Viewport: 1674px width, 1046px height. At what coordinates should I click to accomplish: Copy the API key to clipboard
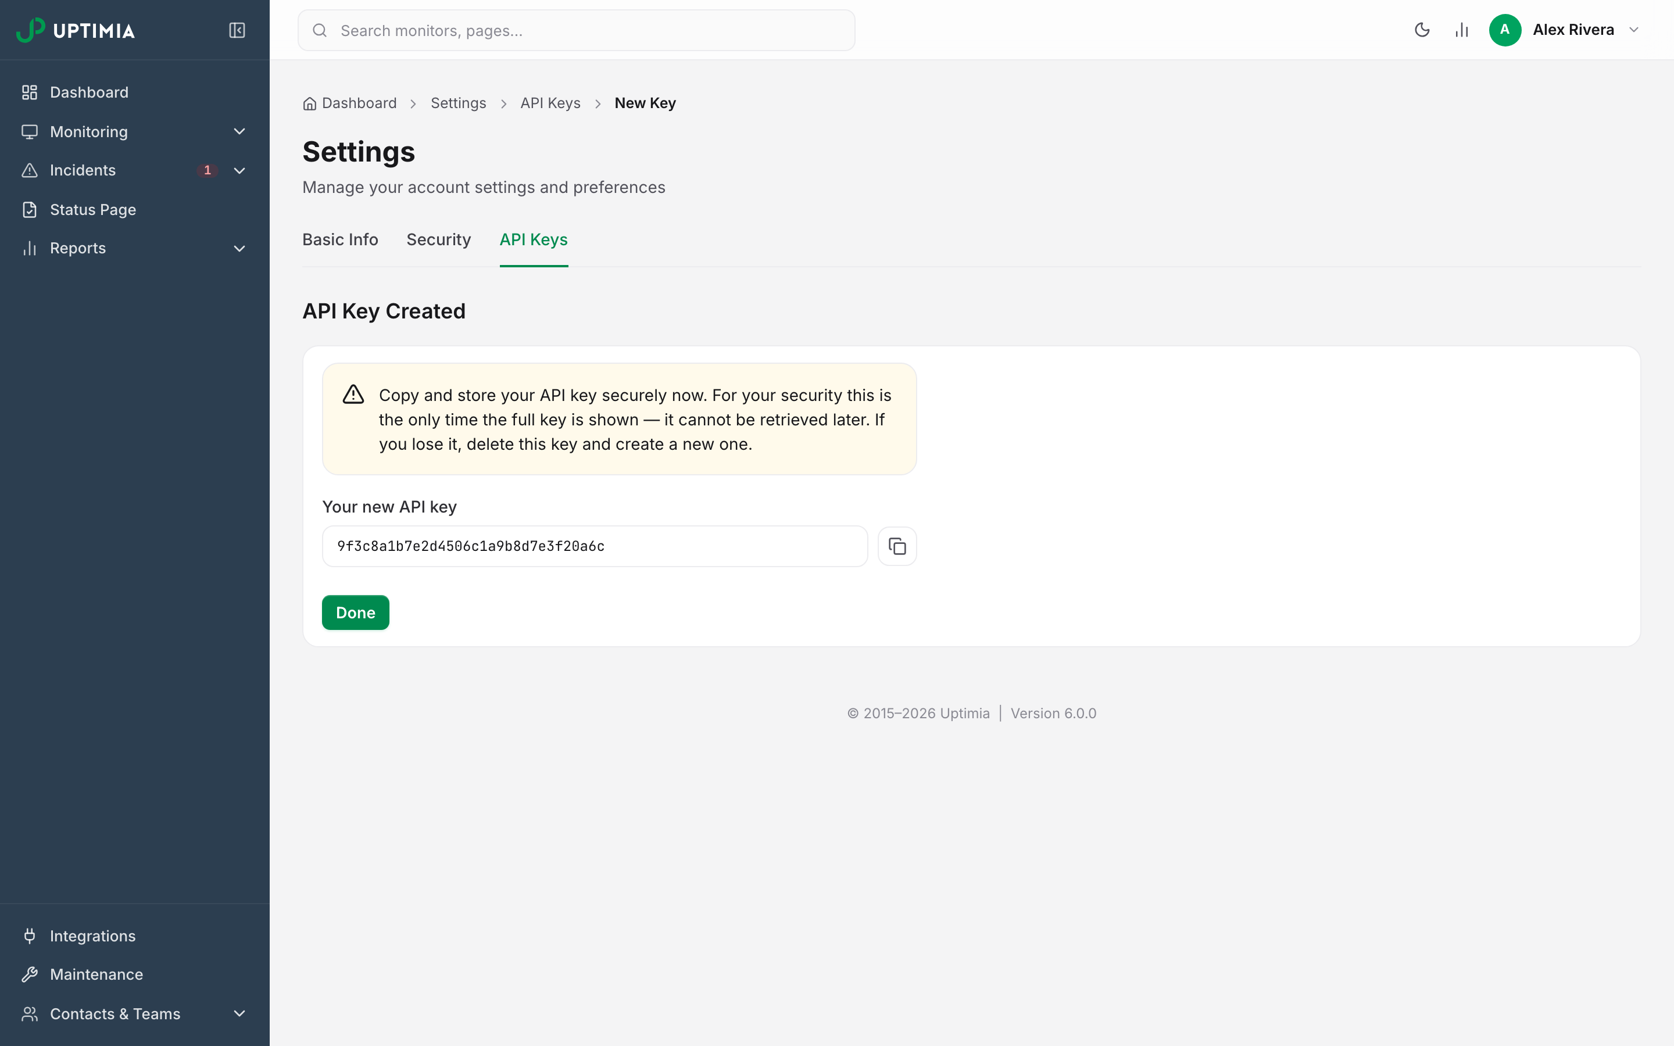[x=897, y=546]
